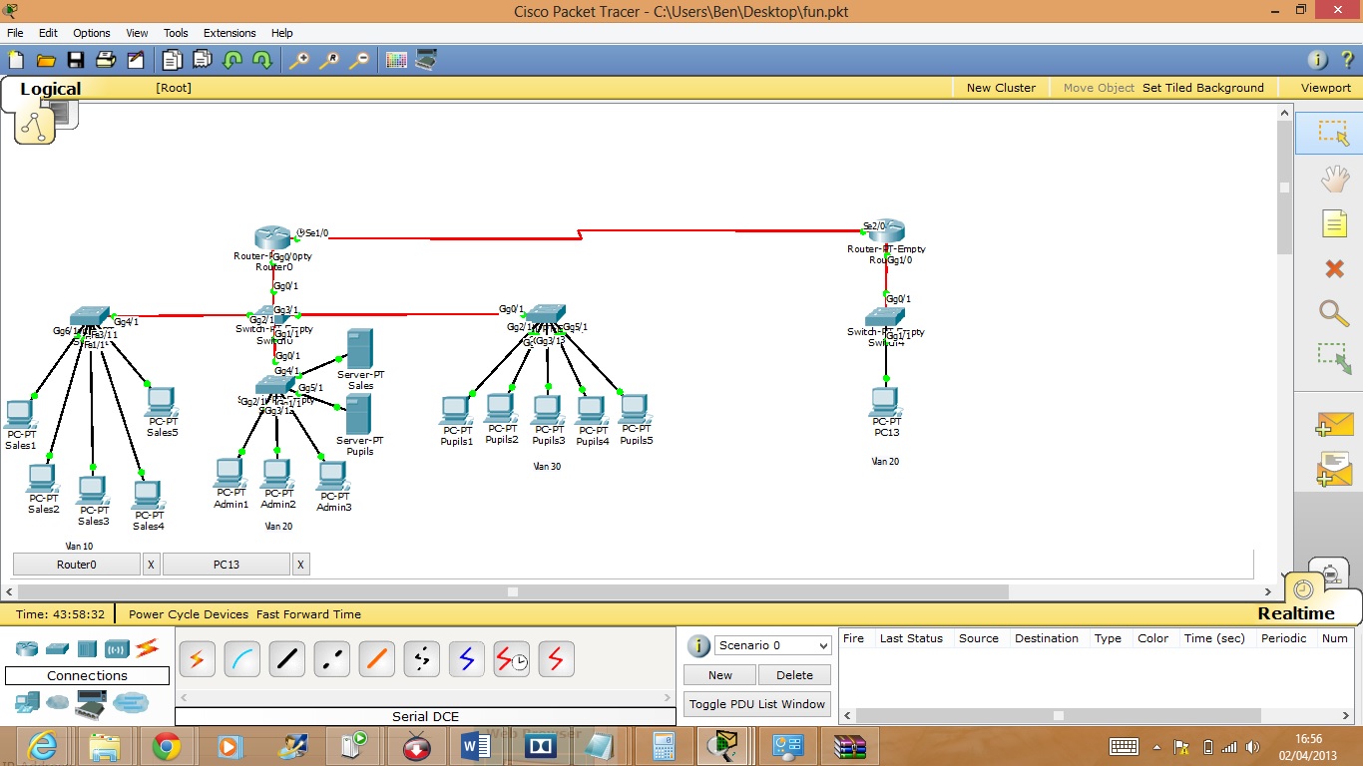Open the View menu

point(137,33)
